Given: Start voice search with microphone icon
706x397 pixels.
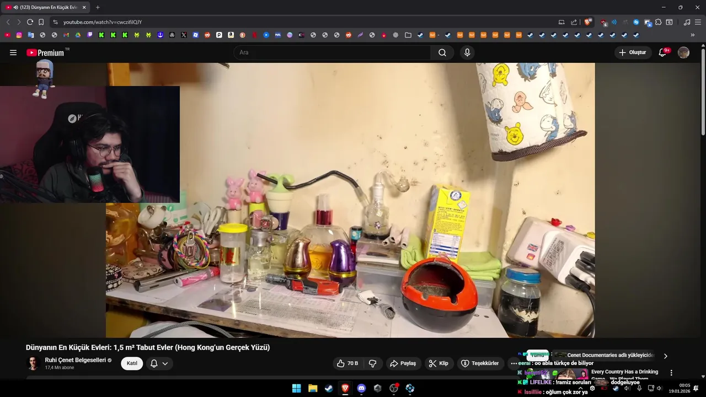Looking at the screenshot, I should (x=467, y=52).
